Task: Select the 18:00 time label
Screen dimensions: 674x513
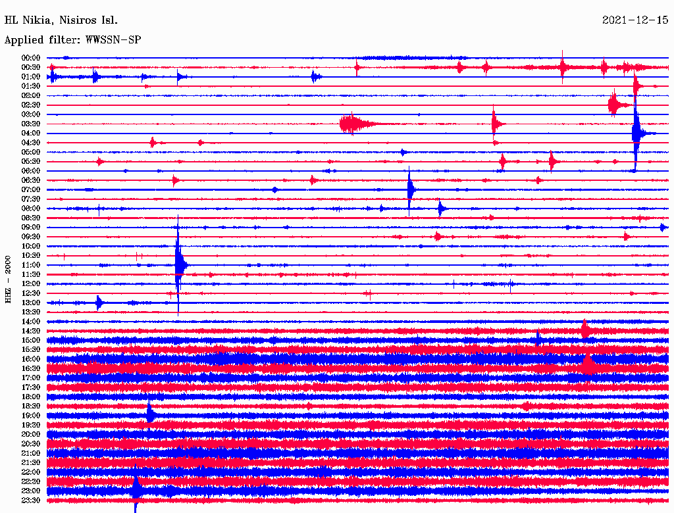Action: (x=31, y=397)
